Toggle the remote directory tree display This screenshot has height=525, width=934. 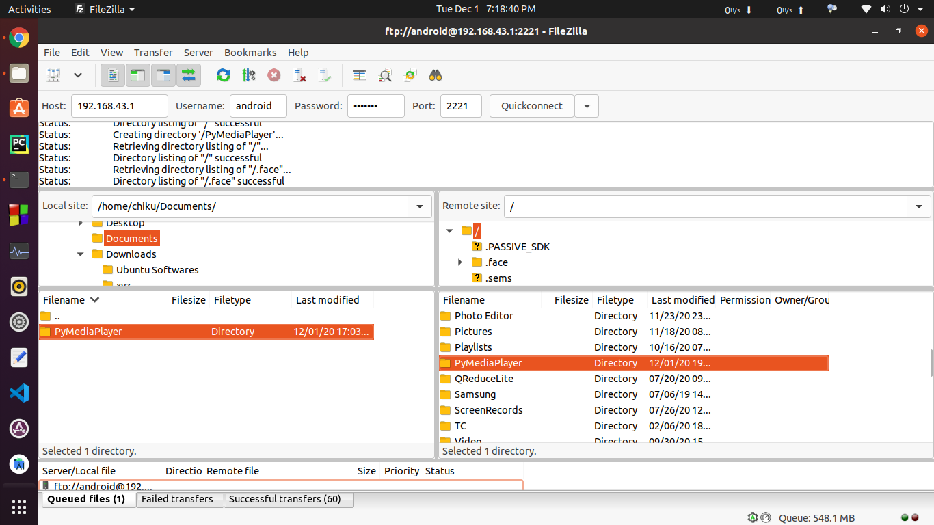(163, 75)
